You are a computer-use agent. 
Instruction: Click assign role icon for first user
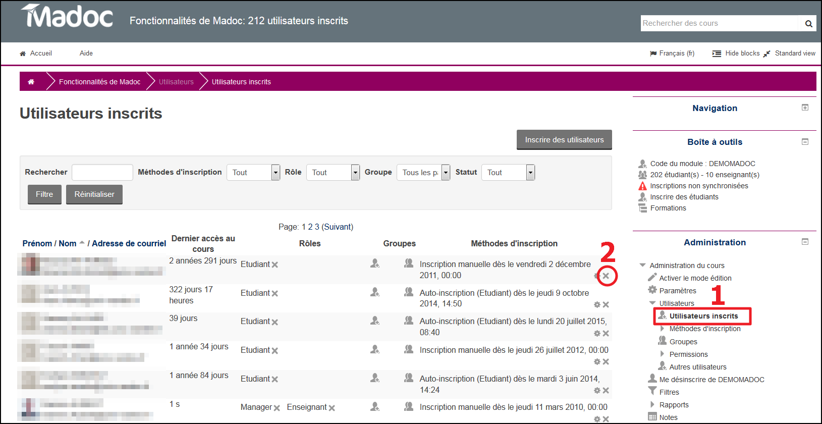375,263
